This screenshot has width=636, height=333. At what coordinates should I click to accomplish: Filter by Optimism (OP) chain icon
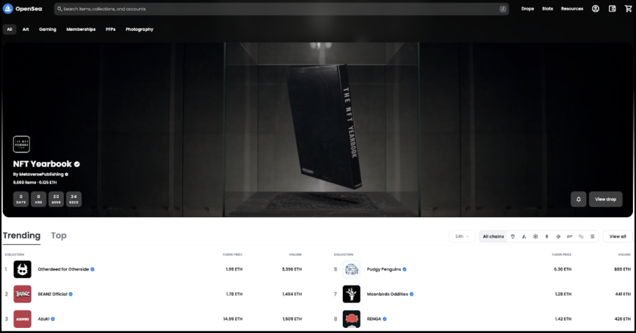tap(570, 236)
